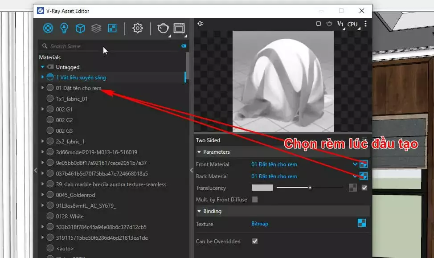Viewport: 434px width, 258px height.
Task: Open the frame buffer window icon
Action: [x=179, y=28]
